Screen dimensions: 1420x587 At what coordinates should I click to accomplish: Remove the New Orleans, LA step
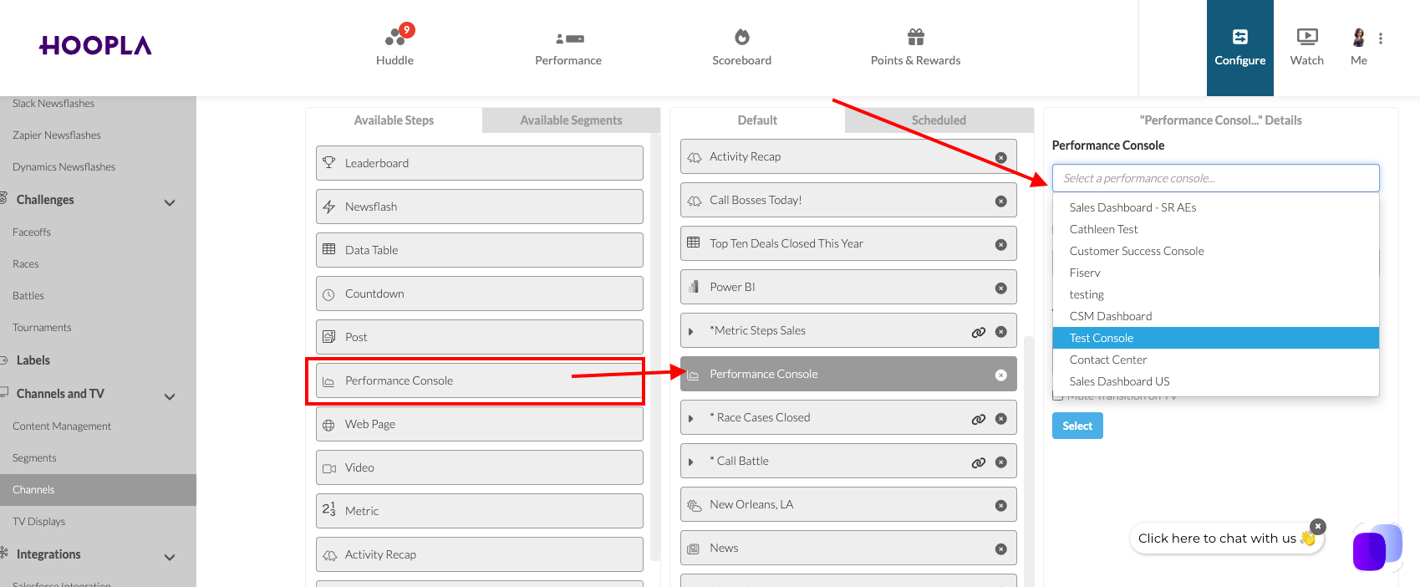coord(1001,506)
